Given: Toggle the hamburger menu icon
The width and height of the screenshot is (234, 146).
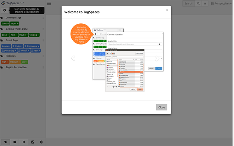Looking at the screenshot, I should click(49, 3).
